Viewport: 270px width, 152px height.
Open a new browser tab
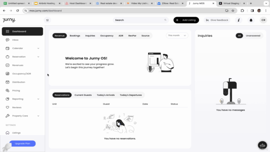[251, 3]
